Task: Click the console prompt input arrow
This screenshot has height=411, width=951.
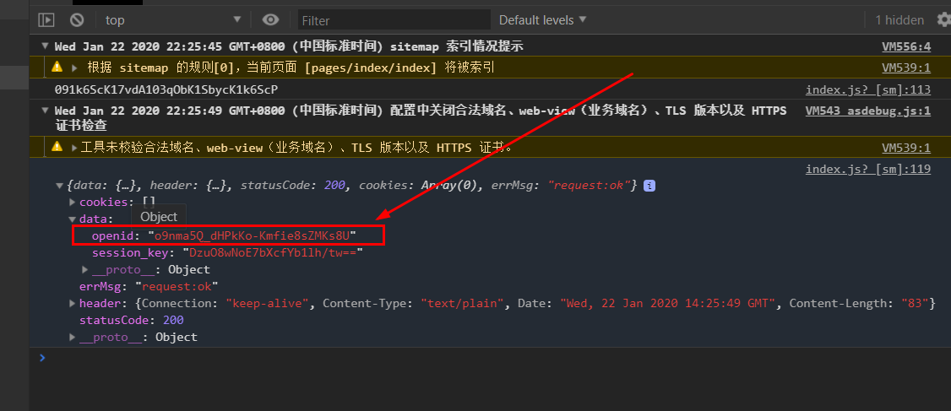Action: [x=42, y=358]
